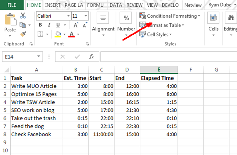Select the Format Painter brush

click(23, 34)
